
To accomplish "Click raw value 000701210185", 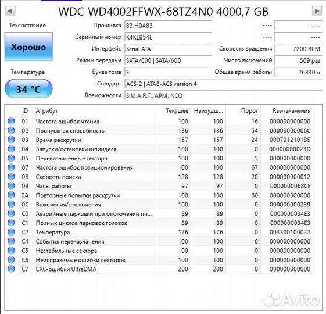I will (290, 140).
